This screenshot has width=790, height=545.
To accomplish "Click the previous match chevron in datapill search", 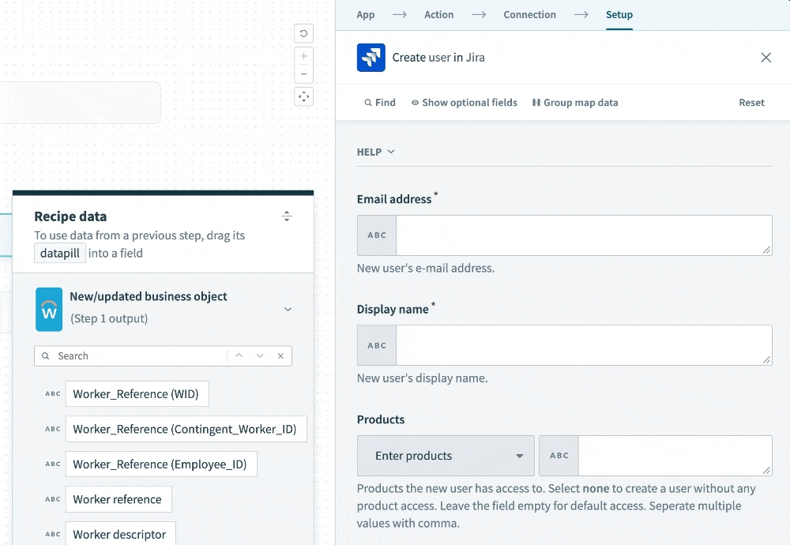I will (x=239, y=356).
